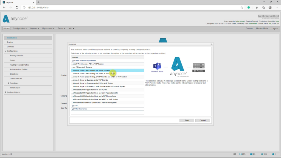Screen dimensions: 281x158
Task: Open the Info dropdown menu
Action: tap(71, 29)
